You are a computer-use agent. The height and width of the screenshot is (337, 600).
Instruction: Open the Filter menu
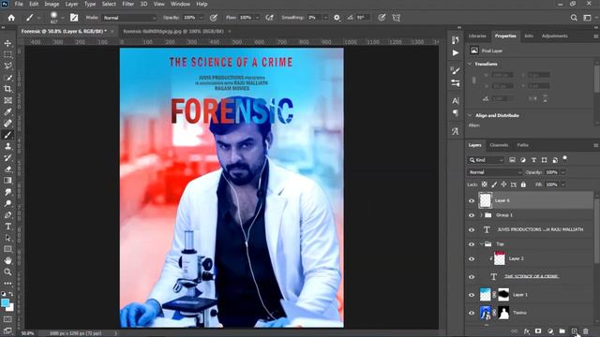pos(128,4)
